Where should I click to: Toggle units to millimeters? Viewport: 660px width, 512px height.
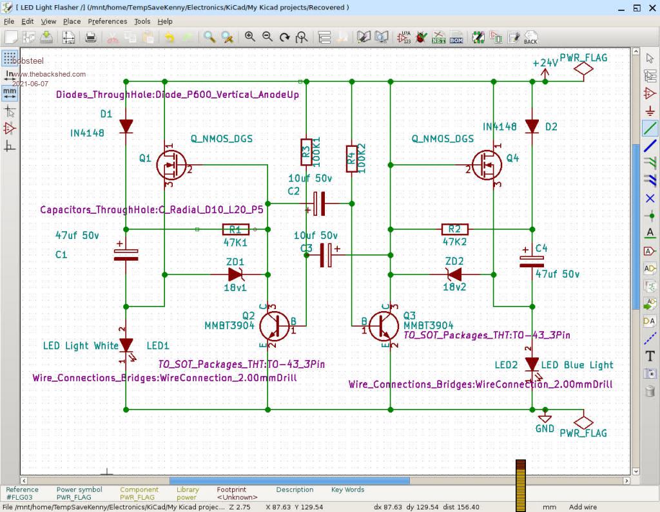click(10, 93)
